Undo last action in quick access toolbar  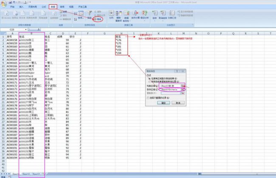point(14,2)
